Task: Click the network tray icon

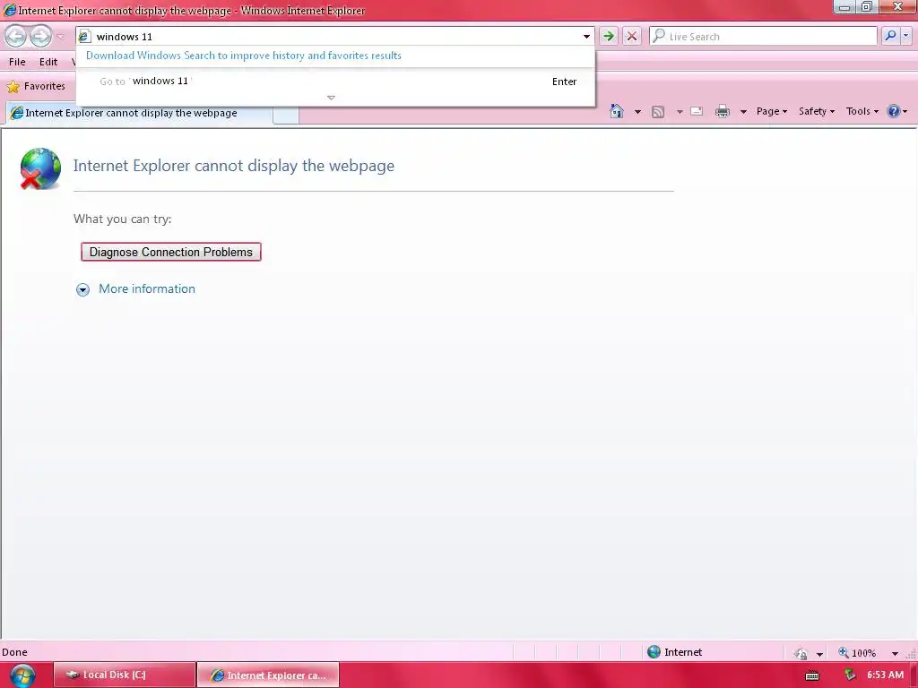Action: [850, 675]
